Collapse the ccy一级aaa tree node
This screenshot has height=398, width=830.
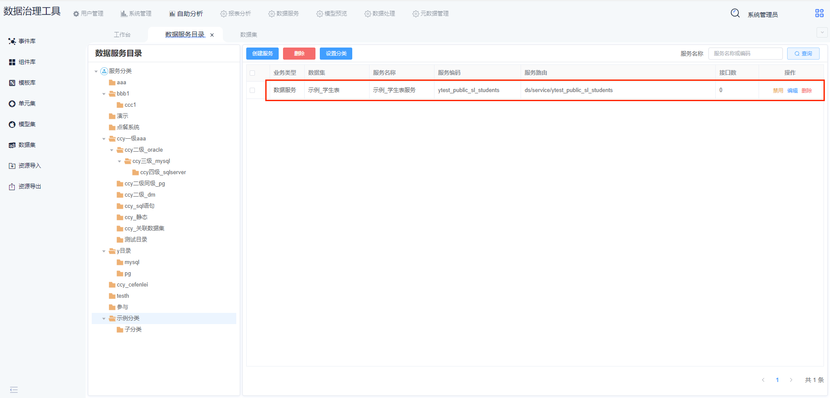click(104, 139)
